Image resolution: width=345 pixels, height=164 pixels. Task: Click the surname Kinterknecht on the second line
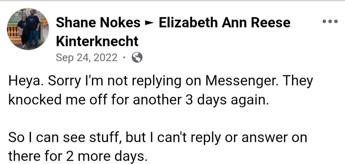(x=97, y=41)
